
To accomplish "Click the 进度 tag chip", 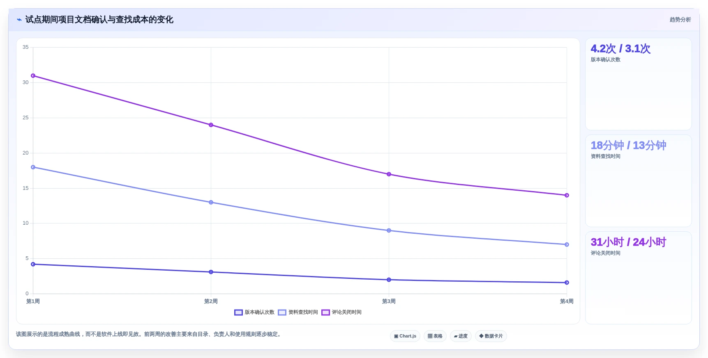I will (461, 336).
